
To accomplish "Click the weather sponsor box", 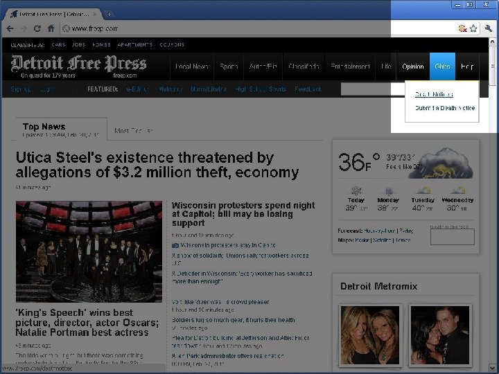I will coord(452,237).
